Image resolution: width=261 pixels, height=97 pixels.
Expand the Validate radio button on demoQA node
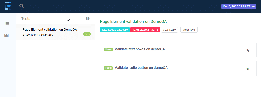point(178,68)
